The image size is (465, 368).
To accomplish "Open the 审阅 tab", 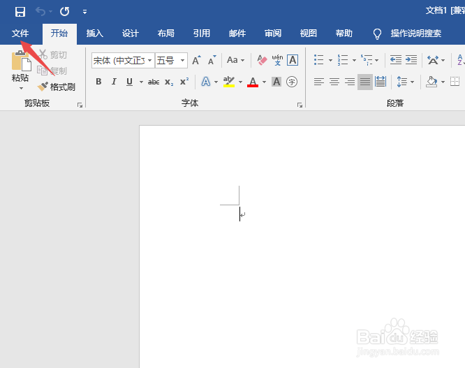I will [273, 34].
